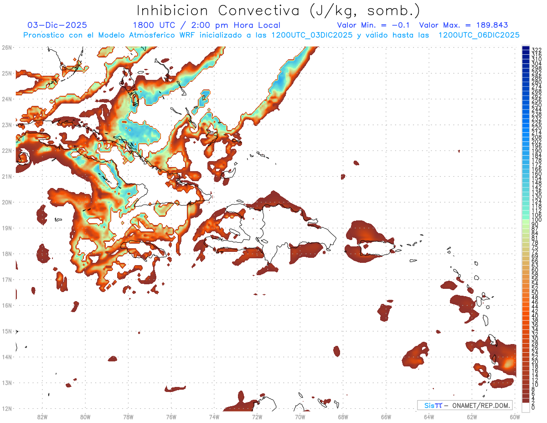Click the '202' color scale label

coord(537,141)
